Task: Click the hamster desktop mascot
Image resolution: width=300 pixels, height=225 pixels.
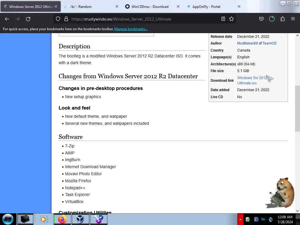Action: coord(280,193)
